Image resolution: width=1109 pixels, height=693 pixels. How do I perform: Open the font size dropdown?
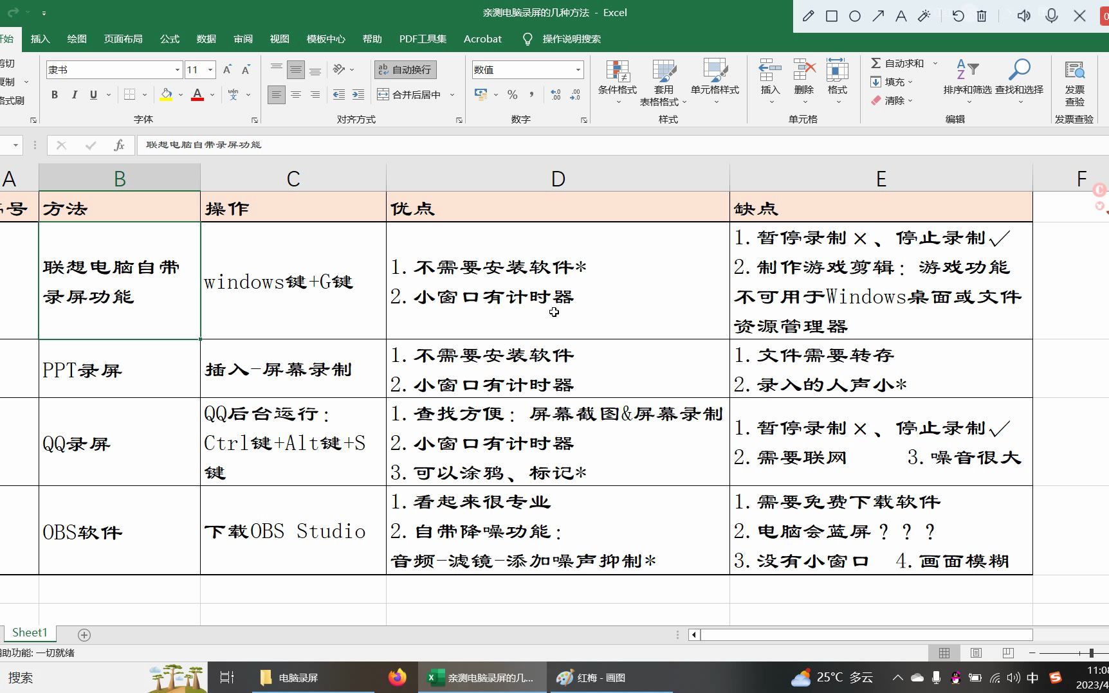click(210, 69)
